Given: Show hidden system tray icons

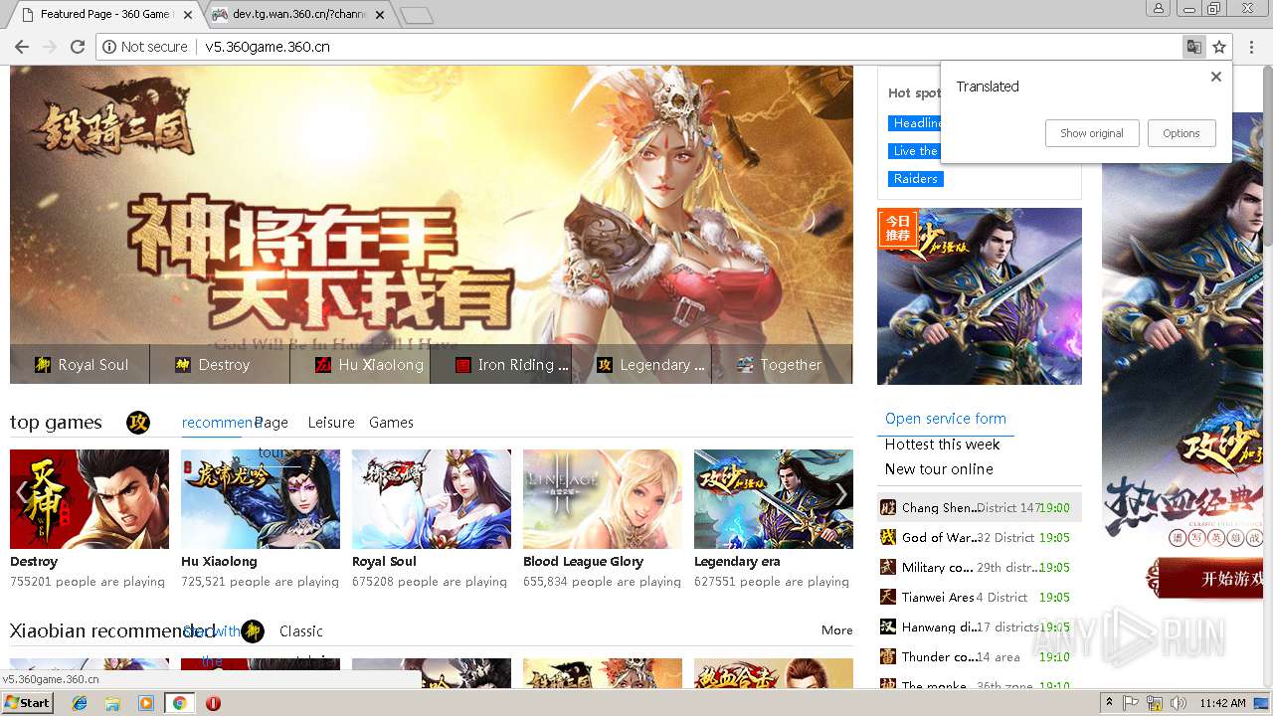Looking at the screenshot, I should [x=1110, y=703].
